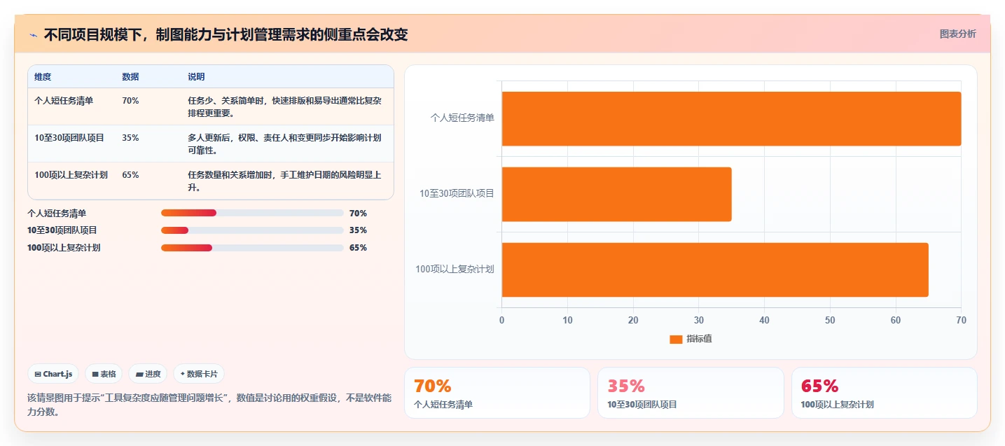The width and height of the screenshot is (1005, 446).
Task: Click y-axis label 个人短任务清单 in chart
Action: click(462, 118)
